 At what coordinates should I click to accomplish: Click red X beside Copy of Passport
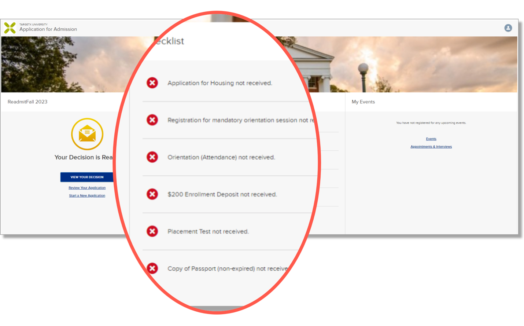click(x=152, y=268)
